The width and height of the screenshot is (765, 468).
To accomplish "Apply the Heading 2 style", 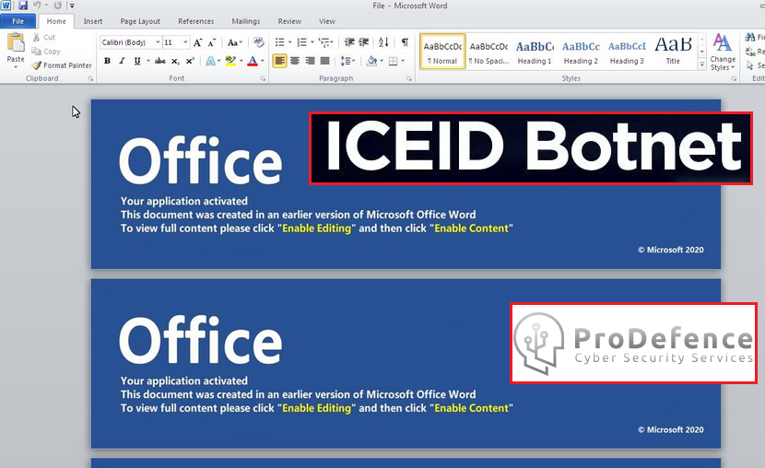I will 581,52.
